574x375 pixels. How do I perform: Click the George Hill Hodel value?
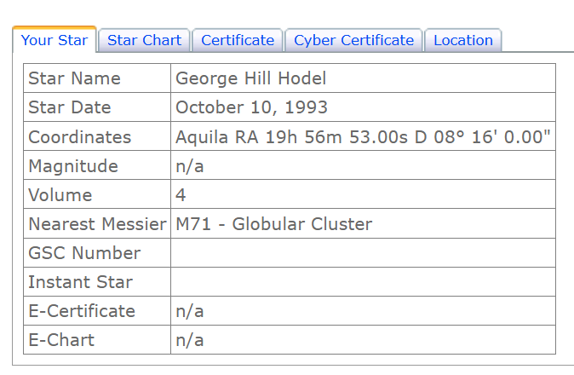tap(250, 78)
